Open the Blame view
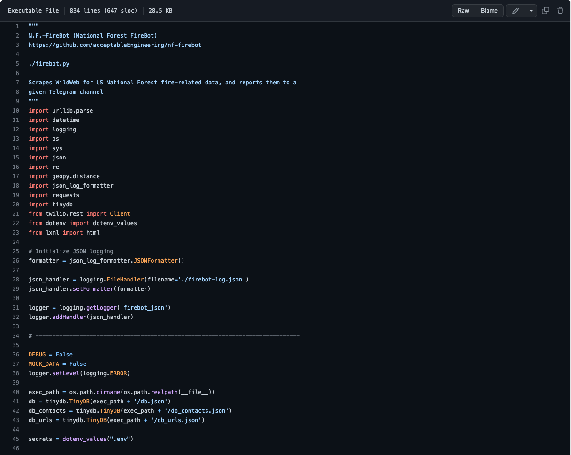 [489, 11]
